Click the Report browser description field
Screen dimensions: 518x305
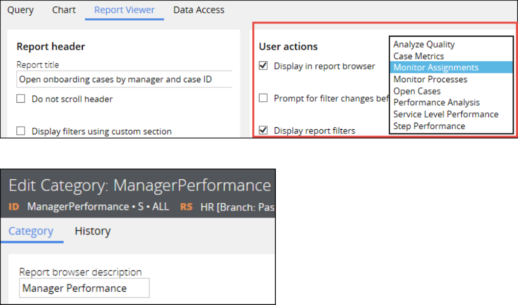pos(84,288)
